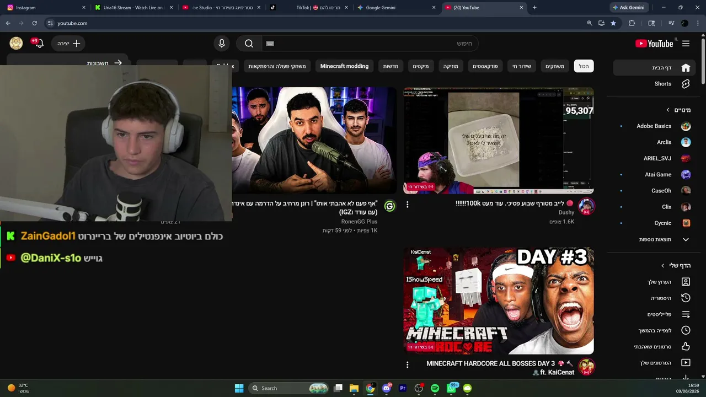Viewport: 706px width, 397px height.
Task: Click the address bar showing youtube.com
Action: pos(314,23)
